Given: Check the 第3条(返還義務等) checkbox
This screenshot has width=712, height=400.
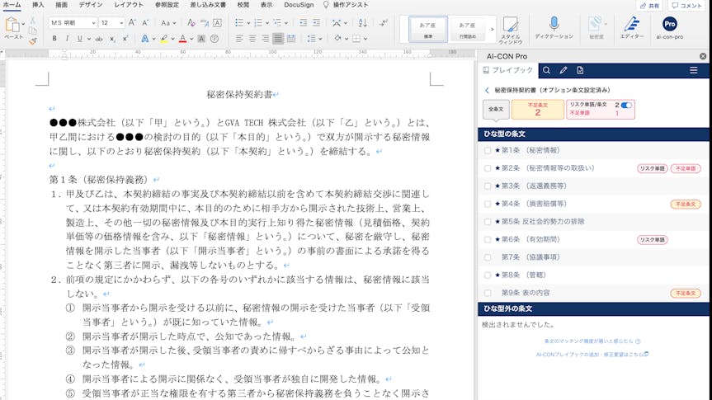Looking at the screenshot, I should coord(488,186).
